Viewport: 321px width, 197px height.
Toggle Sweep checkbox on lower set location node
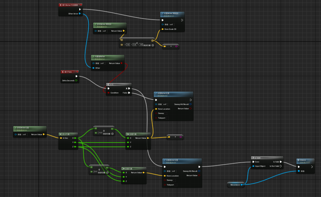coord(175,180)
